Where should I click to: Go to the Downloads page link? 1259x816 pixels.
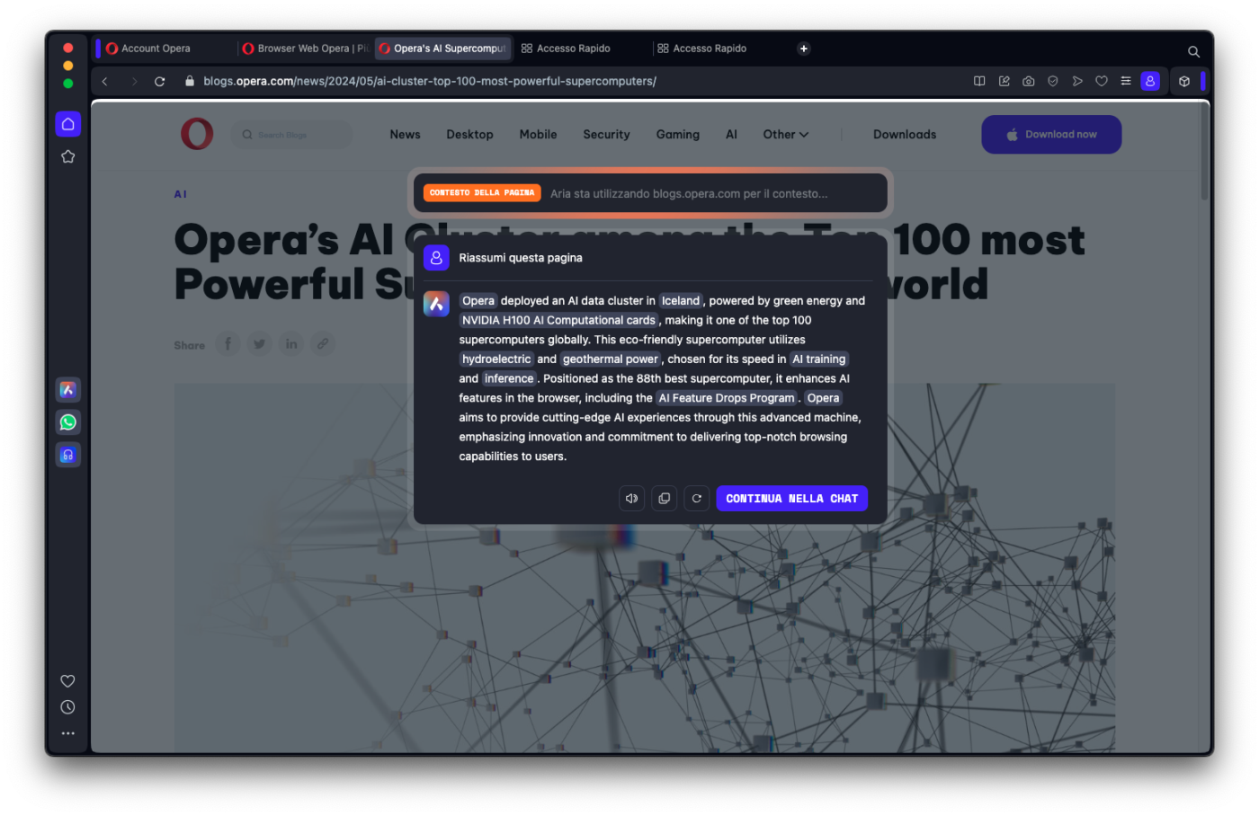pyautogui.click(x=905, y=134)
